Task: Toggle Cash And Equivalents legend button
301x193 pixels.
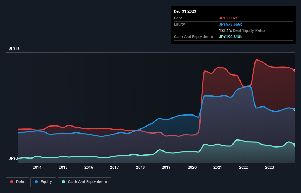Action: coord(84,182)
